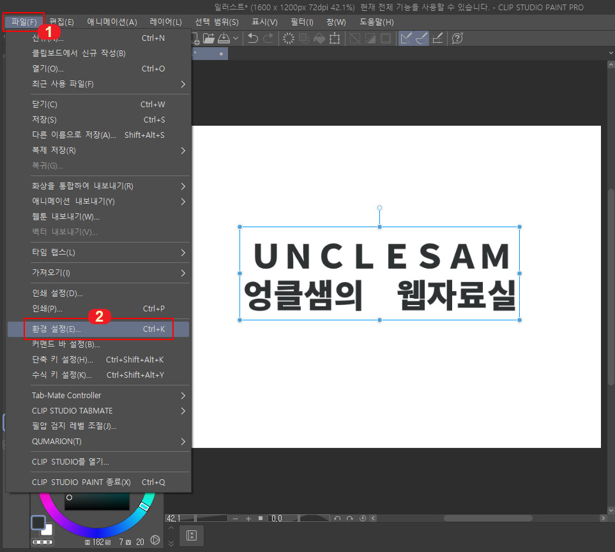Toggle Snap to Special Ruler
Viewport: 615px width, 552px height.
pyautogui.click(x=421, y=38)
